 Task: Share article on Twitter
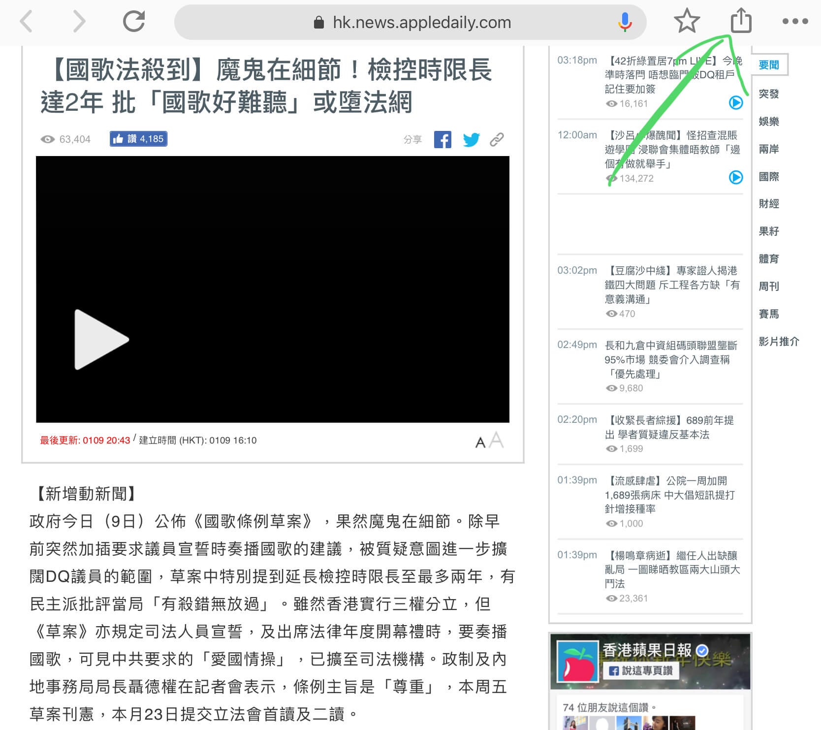[x=471, y=139]
